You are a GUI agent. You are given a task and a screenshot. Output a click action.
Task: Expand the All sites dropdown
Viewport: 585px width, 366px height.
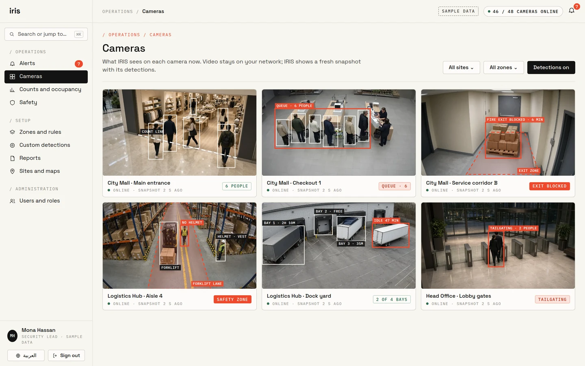(461, 68)
